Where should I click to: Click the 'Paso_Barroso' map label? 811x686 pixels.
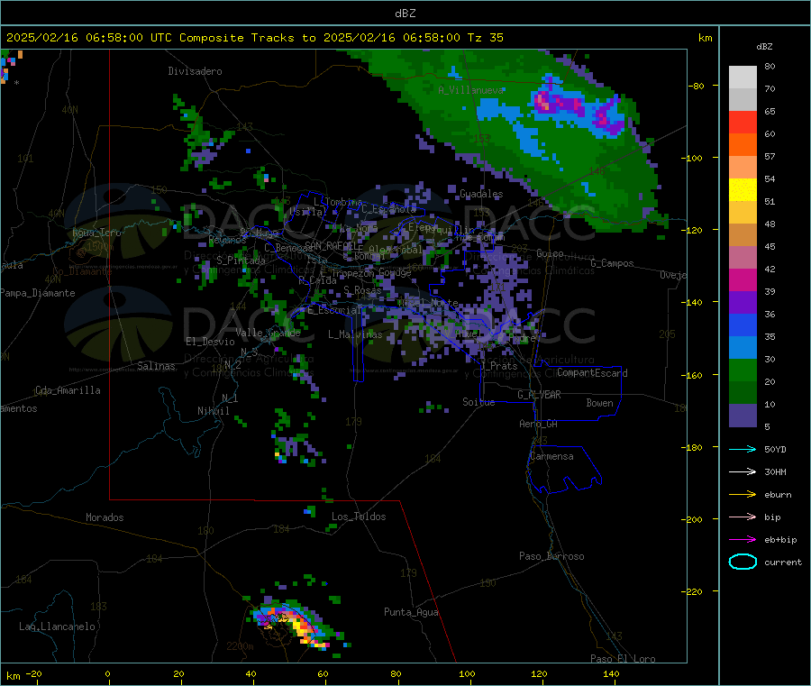(x=551, y=556)
